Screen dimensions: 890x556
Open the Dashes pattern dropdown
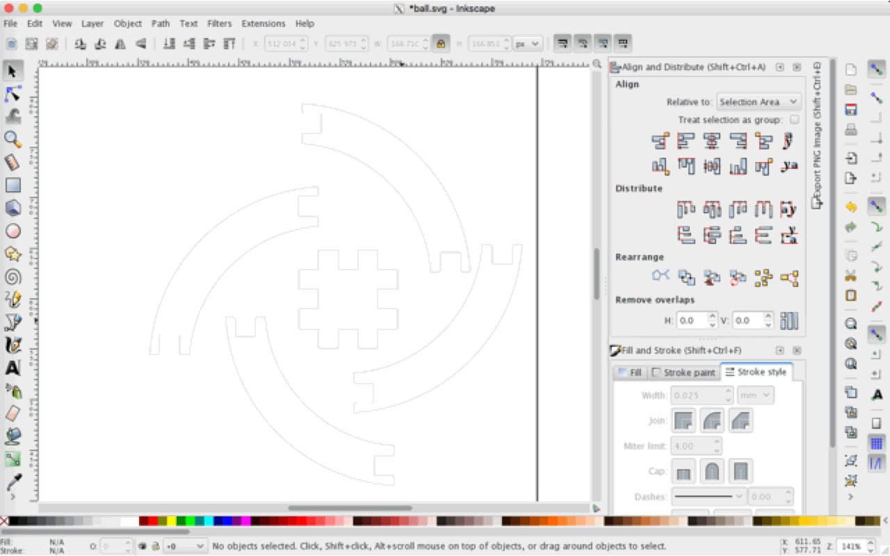pos(708,496)
